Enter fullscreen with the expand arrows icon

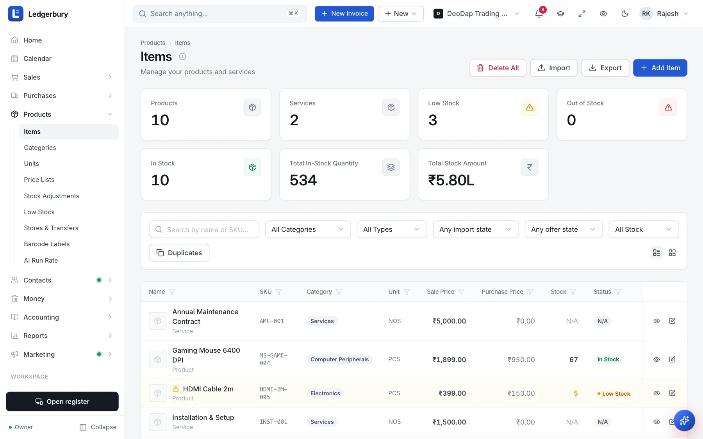582,14
